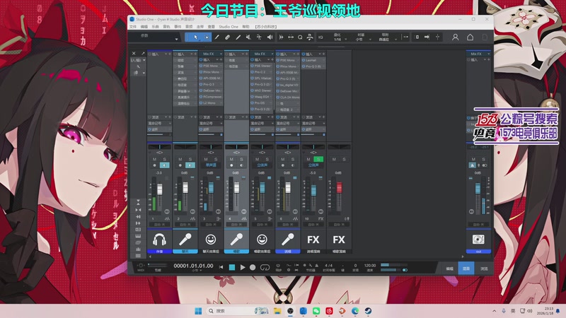Open WeChat from the taskbar
The width and height of the screenshot is (566, 318).
coord(316,311)
